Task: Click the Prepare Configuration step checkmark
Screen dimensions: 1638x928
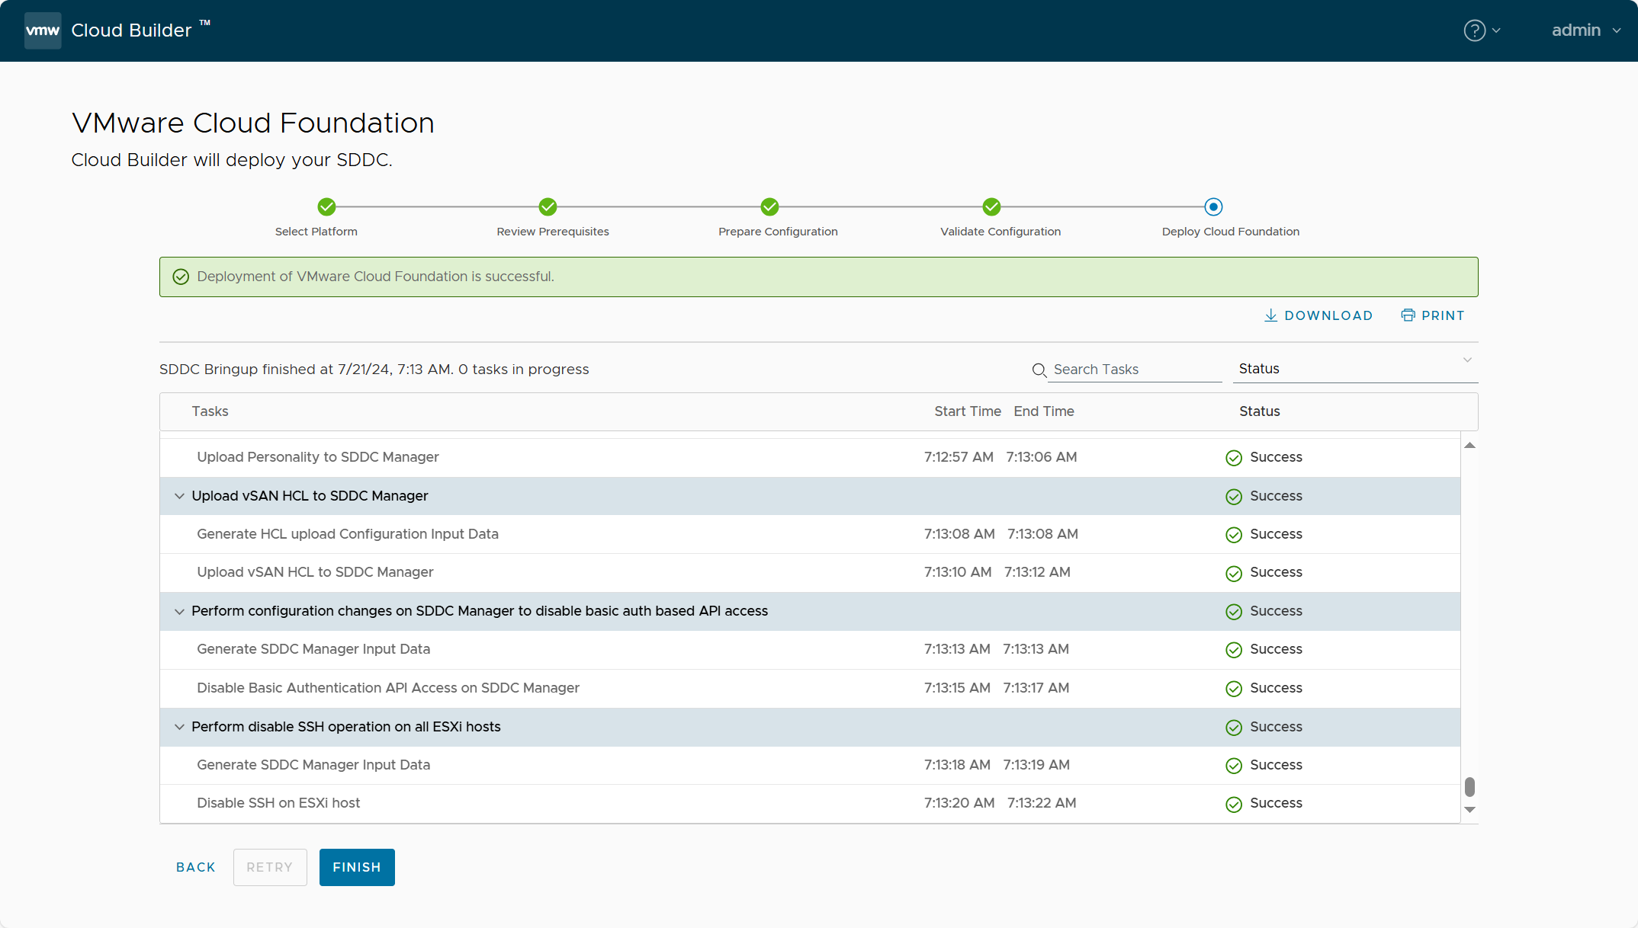Action: (x=769, y=206)
